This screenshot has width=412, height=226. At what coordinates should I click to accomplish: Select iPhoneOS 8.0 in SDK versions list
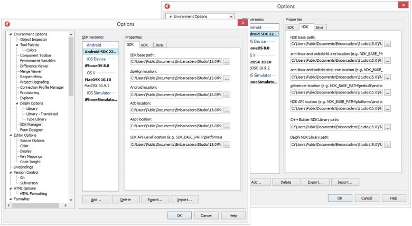click(x=97, y=65)
